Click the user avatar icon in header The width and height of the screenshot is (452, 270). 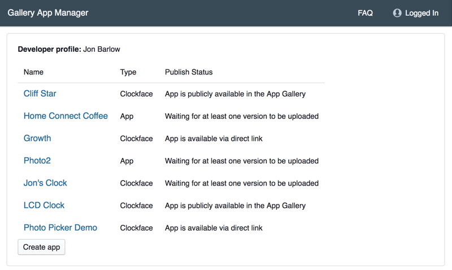397,13
